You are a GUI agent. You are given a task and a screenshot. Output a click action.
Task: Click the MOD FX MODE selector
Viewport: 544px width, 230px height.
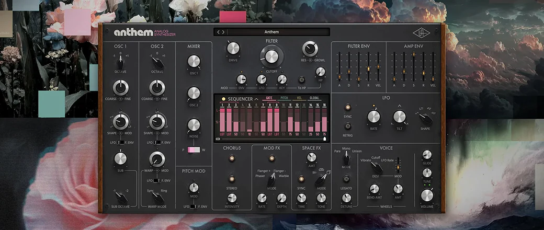271,179
